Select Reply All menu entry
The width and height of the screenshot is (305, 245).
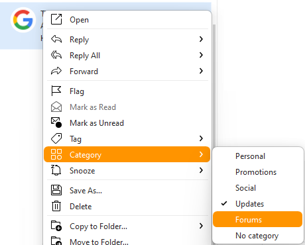click(x=127, y=56)
